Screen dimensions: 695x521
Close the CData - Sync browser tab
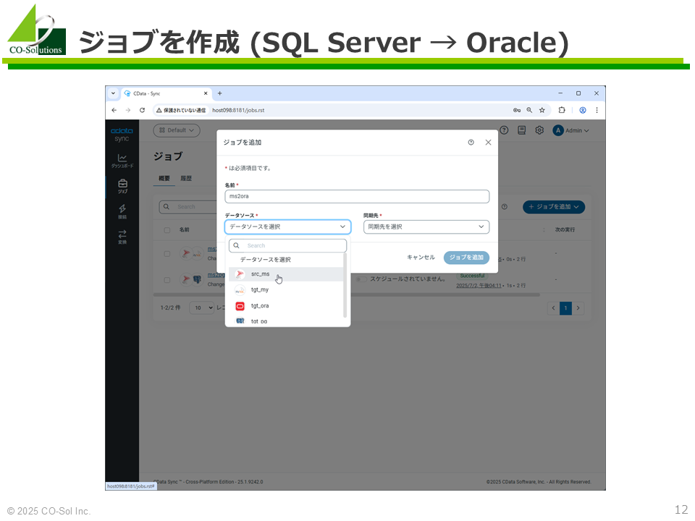[206, 93]
